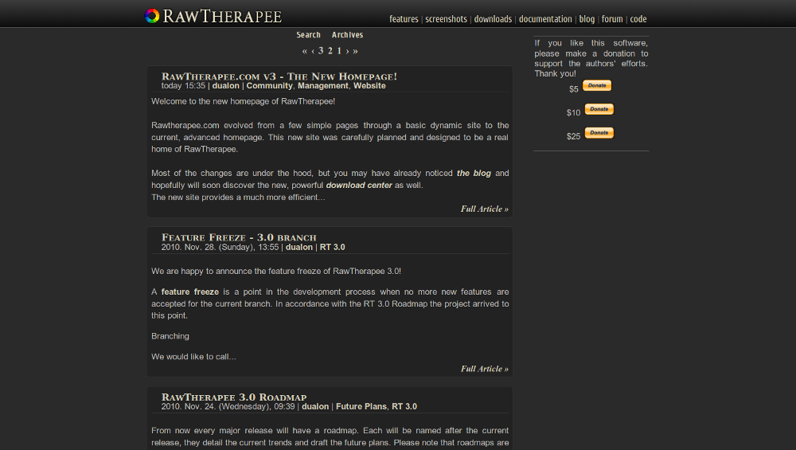Open the RT 3.0 tag on Feature Freeze post
796x450 pixels.
click(x=332, y=248)
